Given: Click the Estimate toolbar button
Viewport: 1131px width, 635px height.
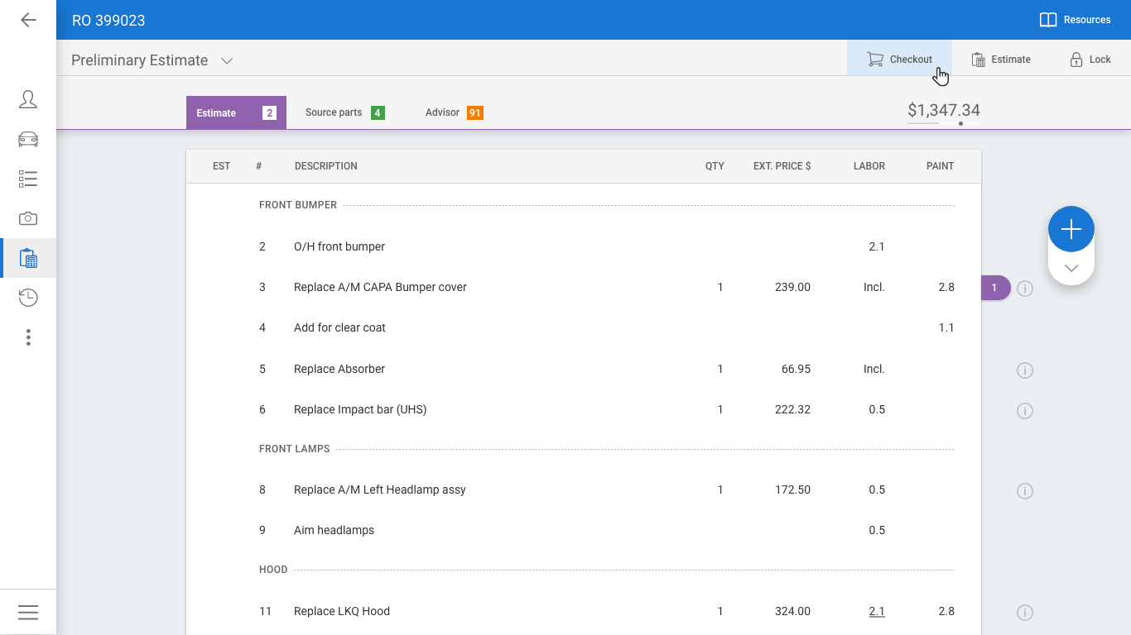Looking at the screenshot, I should [x=1001, y=60].
